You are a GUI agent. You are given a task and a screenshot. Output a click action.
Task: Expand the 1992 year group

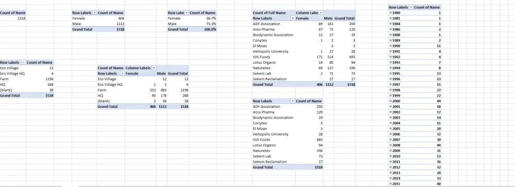pyautogui.click(x=391, y=57)
